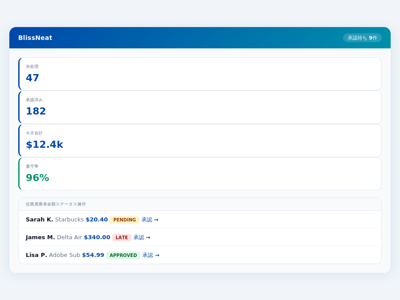The width and height of the screenshot is (400, 300).
Task: Select the 承認済み stat card showing 182
Action: (200, 107)
